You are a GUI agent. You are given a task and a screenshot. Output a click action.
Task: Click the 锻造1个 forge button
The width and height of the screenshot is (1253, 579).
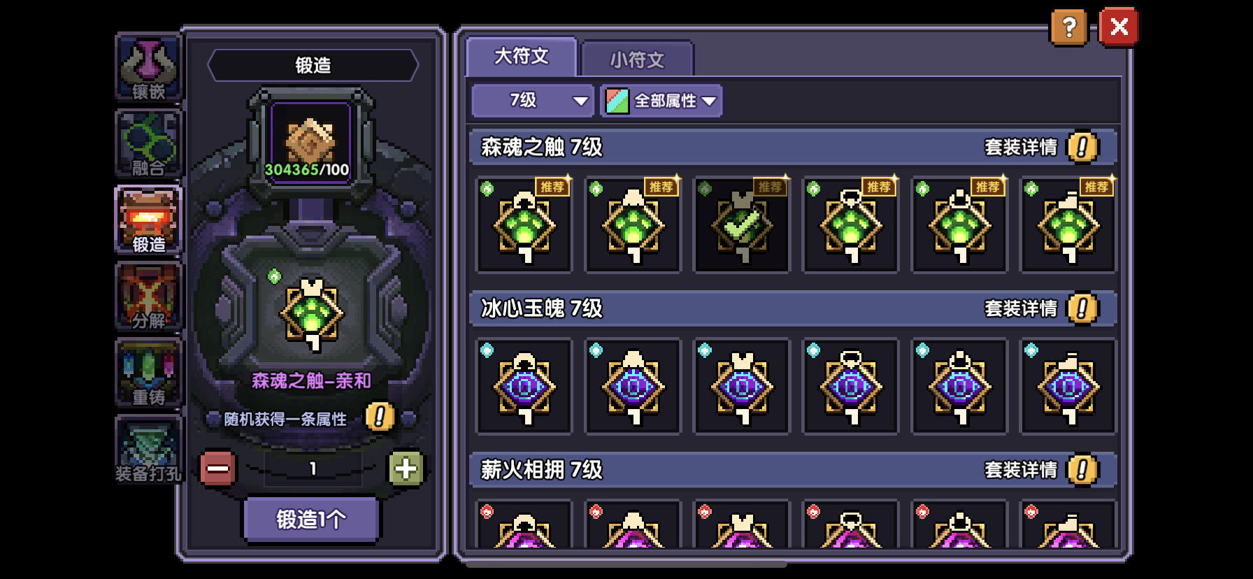pos(311,520)
